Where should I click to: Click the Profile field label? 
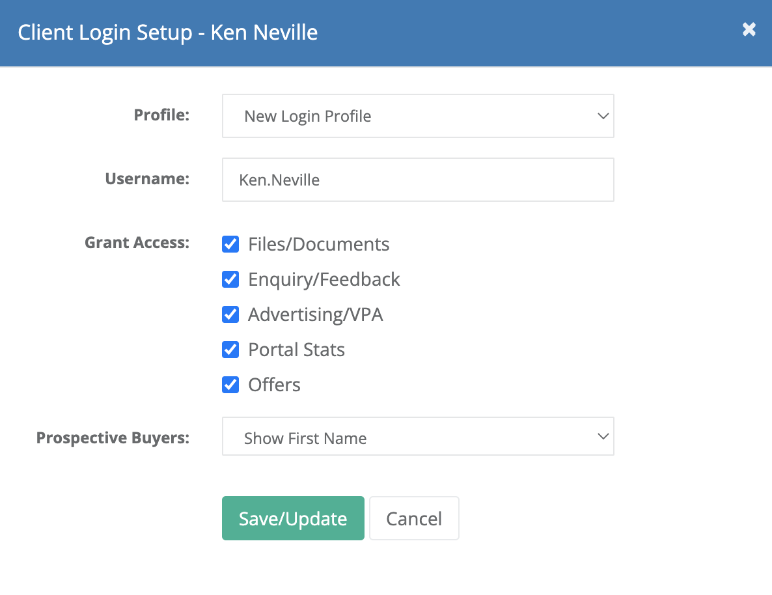click(x=161, y=115)
